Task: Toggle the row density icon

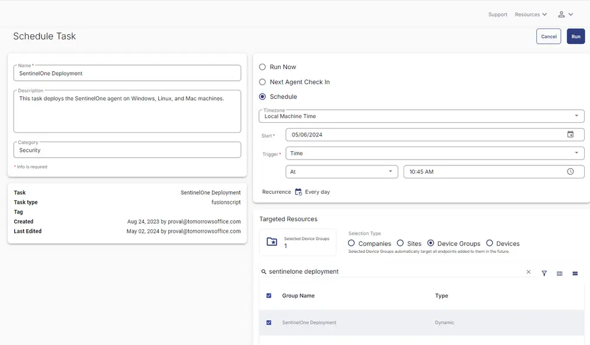Action: (x=575, y=274)
